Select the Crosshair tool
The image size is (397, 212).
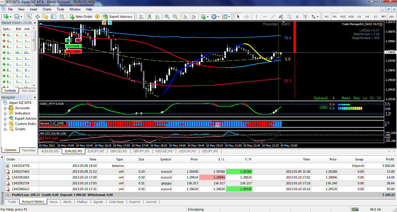tap(246, 17)
